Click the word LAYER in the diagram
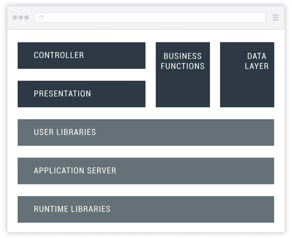This screenshot has width=292, height=238. click(x=257, y=66)
